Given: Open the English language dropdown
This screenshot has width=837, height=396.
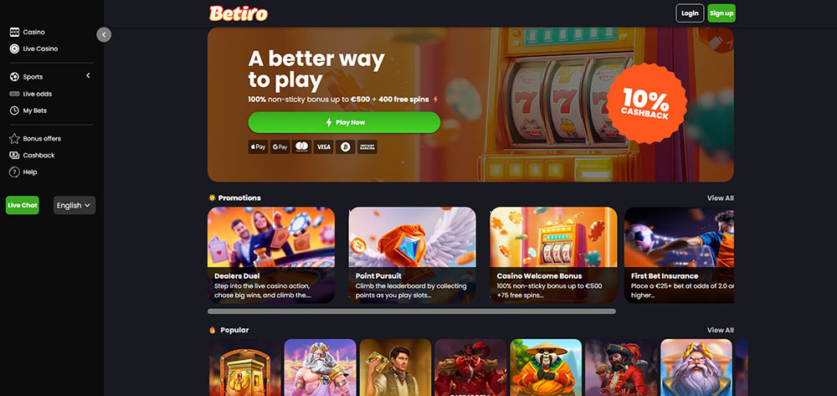Looking at the screenshot, I should pyautogui.click(x=74, y=205).
